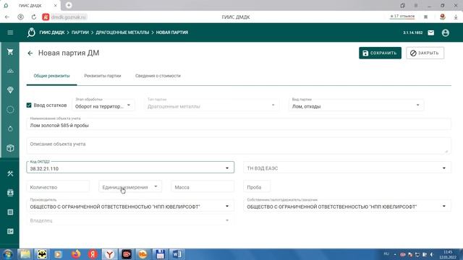
Task: Click the Описание объекта учета text area
Action: pos(239,146)
